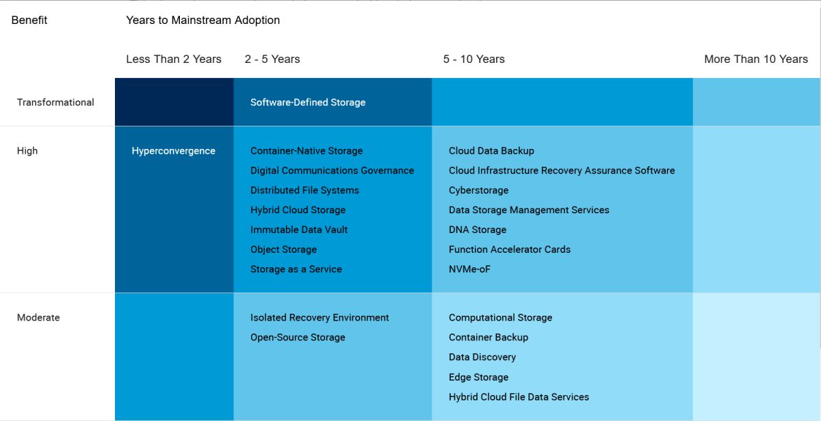Select Cloud Data Backup
Screen dimensions: 821x421
491,151
